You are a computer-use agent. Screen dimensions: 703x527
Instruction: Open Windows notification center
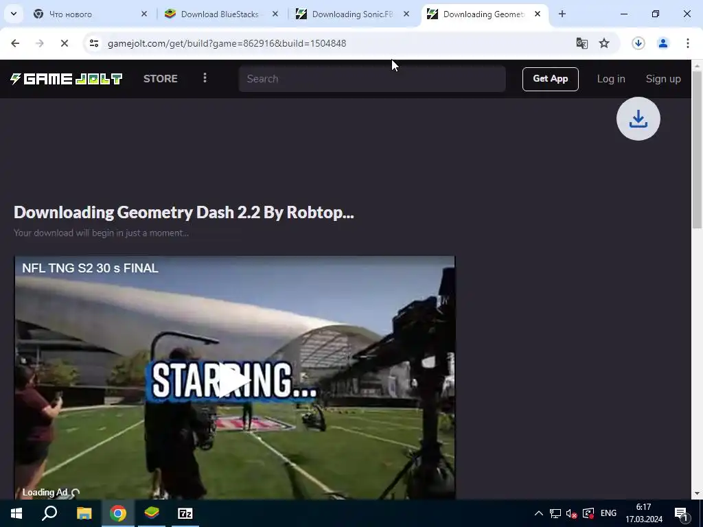681,513
